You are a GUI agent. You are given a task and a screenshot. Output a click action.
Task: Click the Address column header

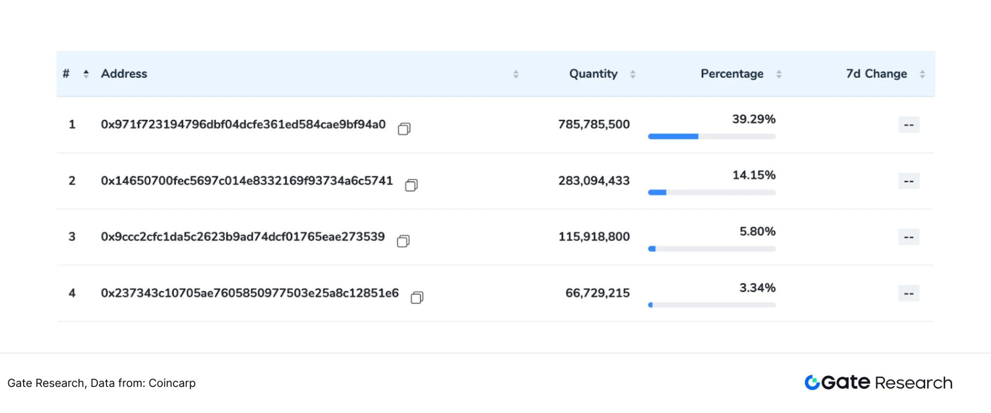(x=124, y=74)
